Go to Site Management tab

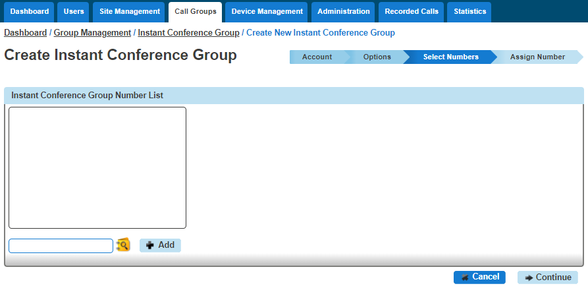click(129, 12)
